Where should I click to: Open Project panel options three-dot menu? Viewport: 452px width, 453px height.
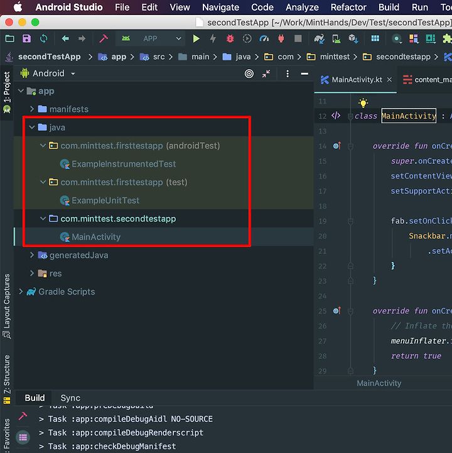(288, 74)
